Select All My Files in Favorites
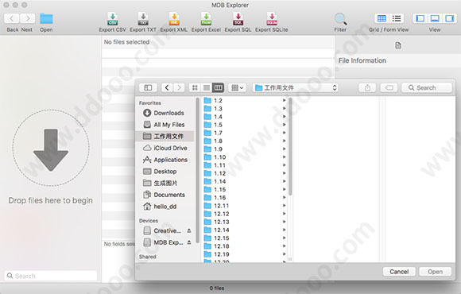461x294 pixels. [x=165, y=125]
